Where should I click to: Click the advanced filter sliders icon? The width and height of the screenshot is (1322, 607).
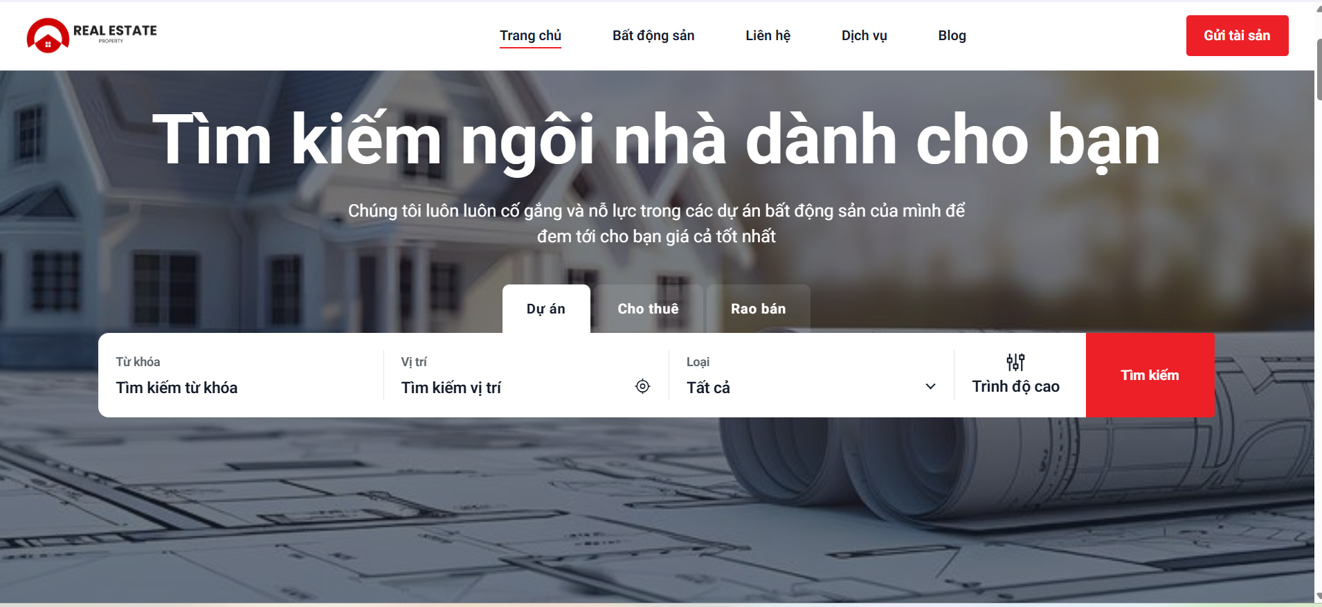pos(1015,362)
